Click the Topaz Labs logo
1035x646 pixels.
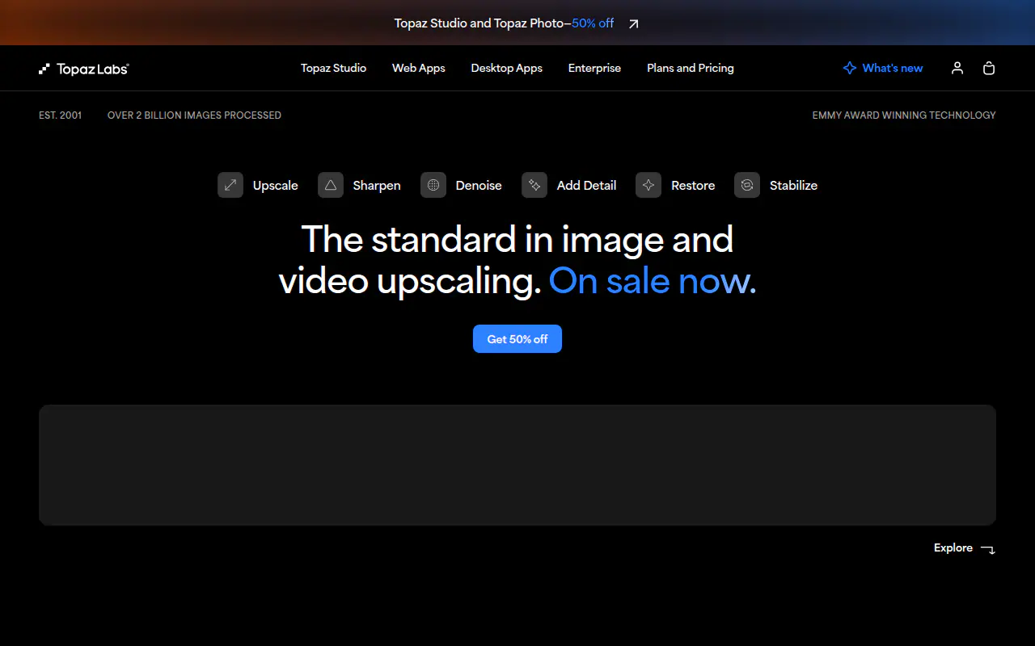click(x=84, y=69)
